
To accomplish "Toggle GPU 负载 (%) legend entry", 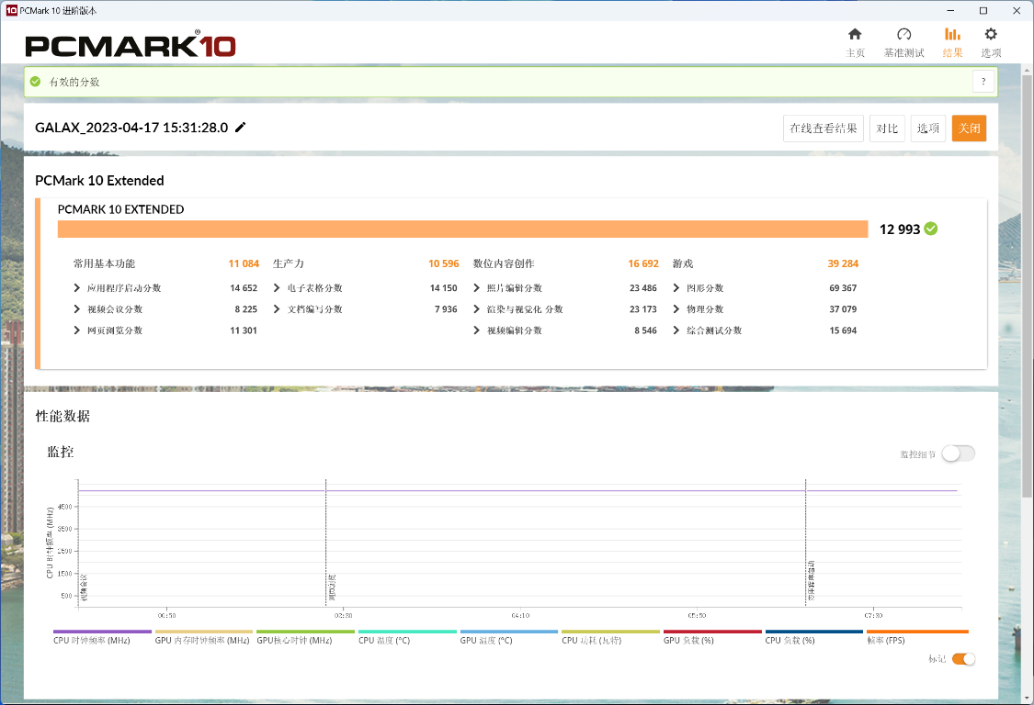I will 712,637.
